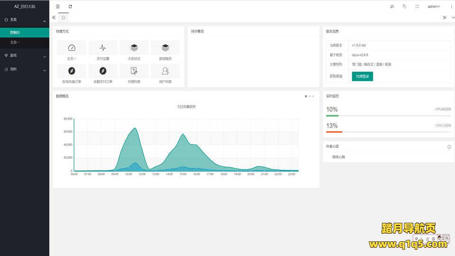
Task: Click the CPU usage progress bar
Action: point(388,116)
